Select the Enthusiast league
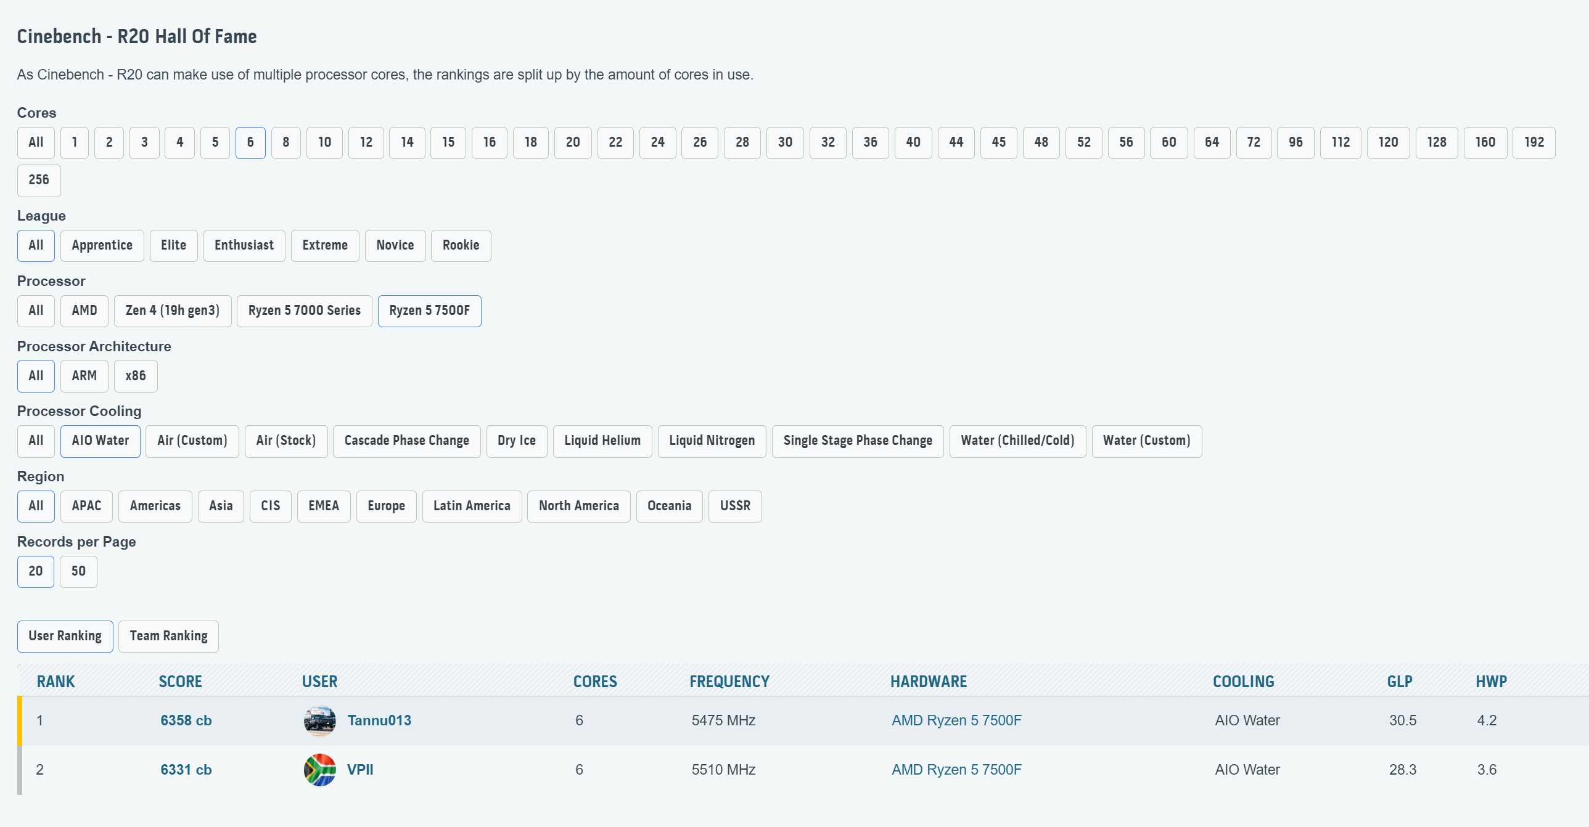Image resolution: width=1589 pixels, height=827 pixels. click(244, 245)
